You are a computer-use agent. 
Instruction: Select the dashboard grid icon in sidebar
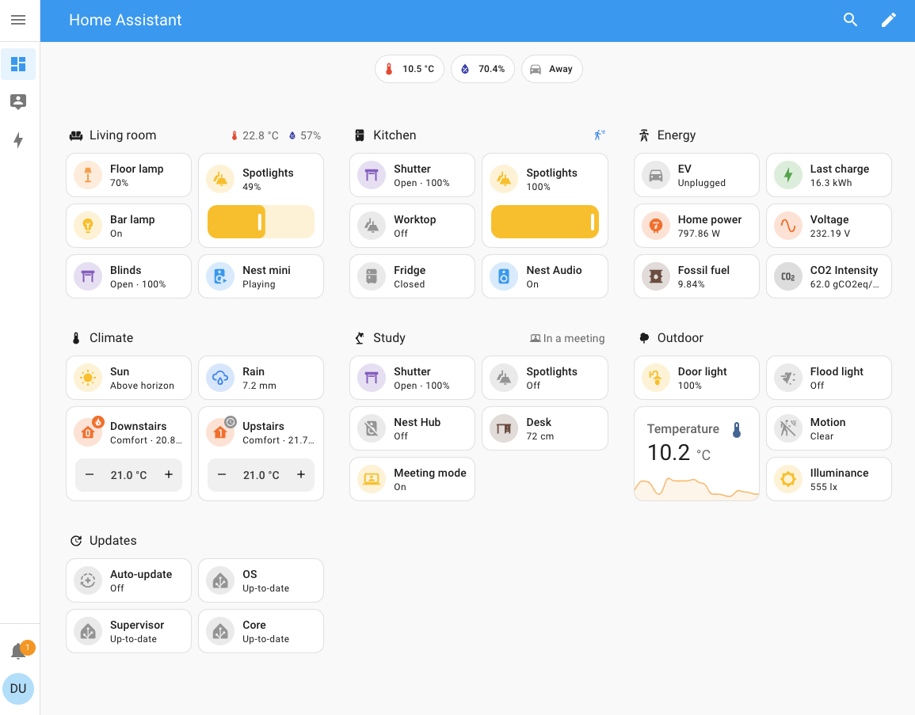[x=18, y=64]
